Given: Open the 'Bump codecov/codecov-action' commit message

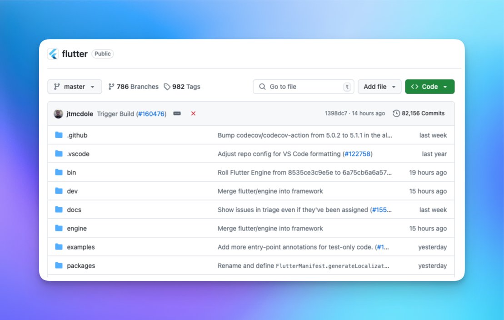Looking at the screenshot, I should pos(304,135).
